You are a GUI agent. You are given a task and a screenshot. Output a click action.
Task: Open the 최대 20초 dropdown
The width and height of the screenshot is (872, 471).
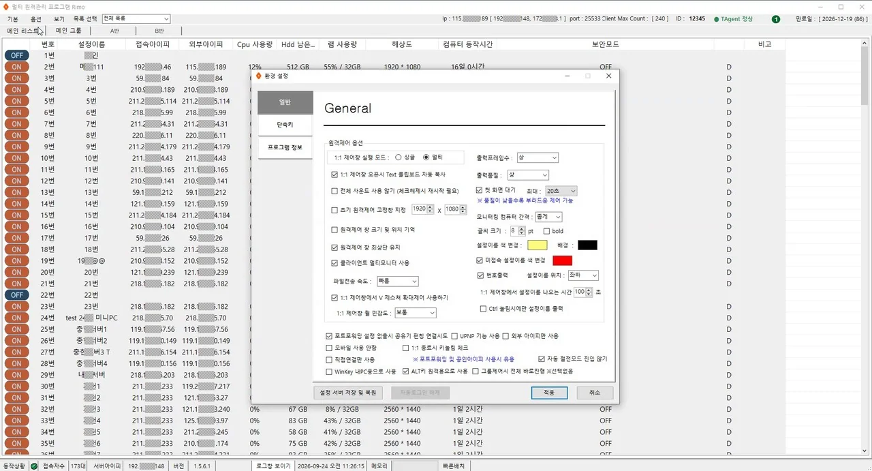(x=561, y=191)
